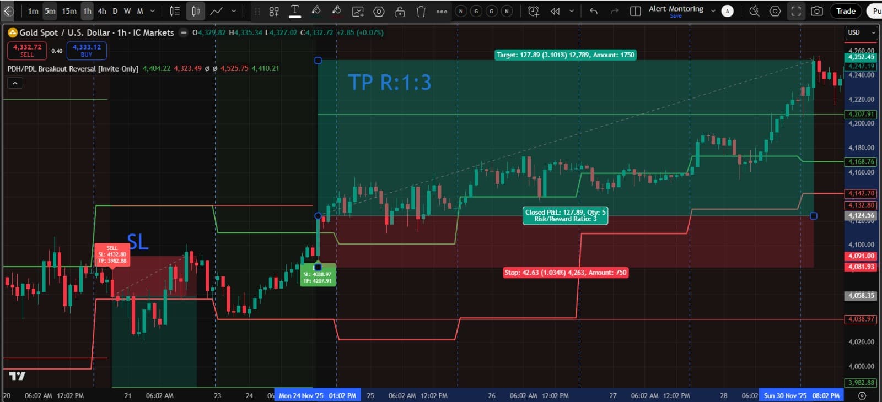Click the Alert-Montoring layout name
This screenshot has width=882, height=402.
[x=676, y=8]
